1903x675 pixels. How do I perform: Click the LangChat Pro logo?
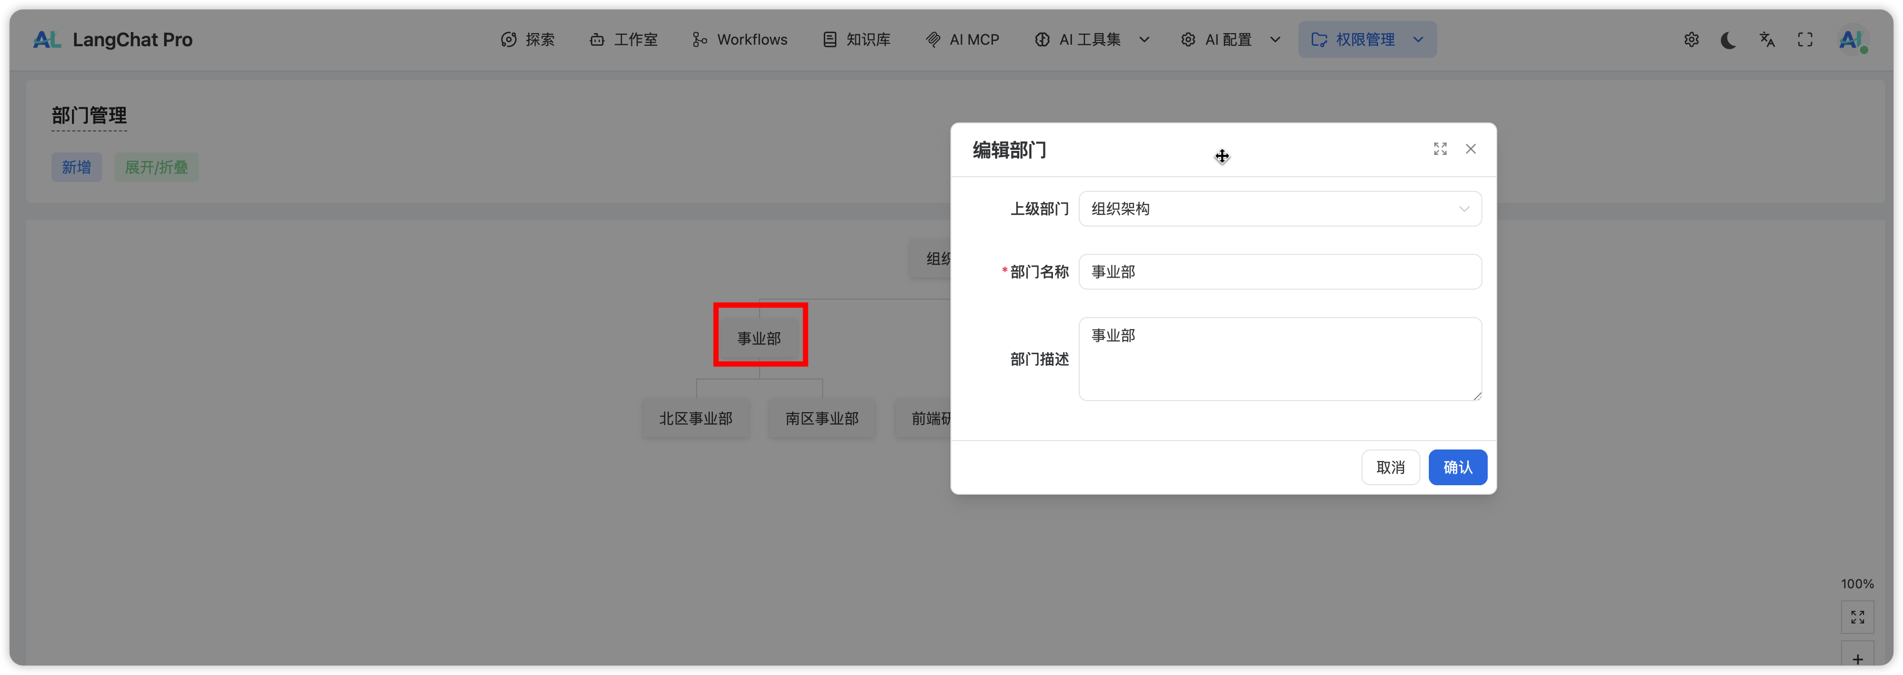[113, 40]
